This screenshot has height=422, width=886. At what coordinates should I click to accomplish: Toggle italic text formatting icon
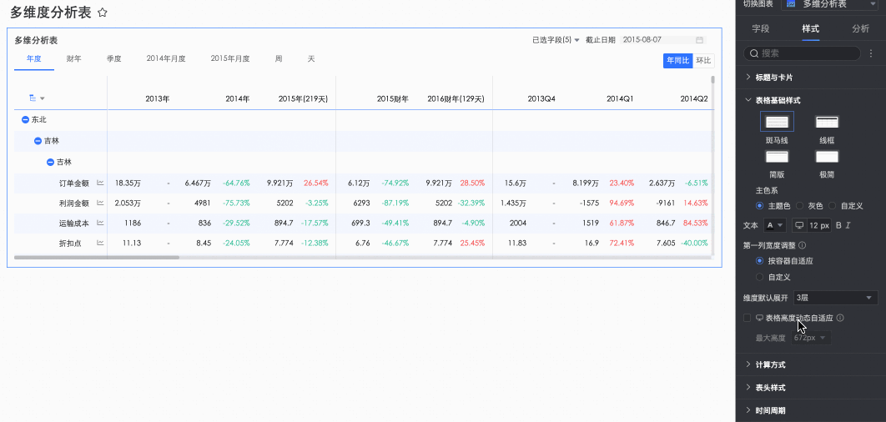click(848, 225)
